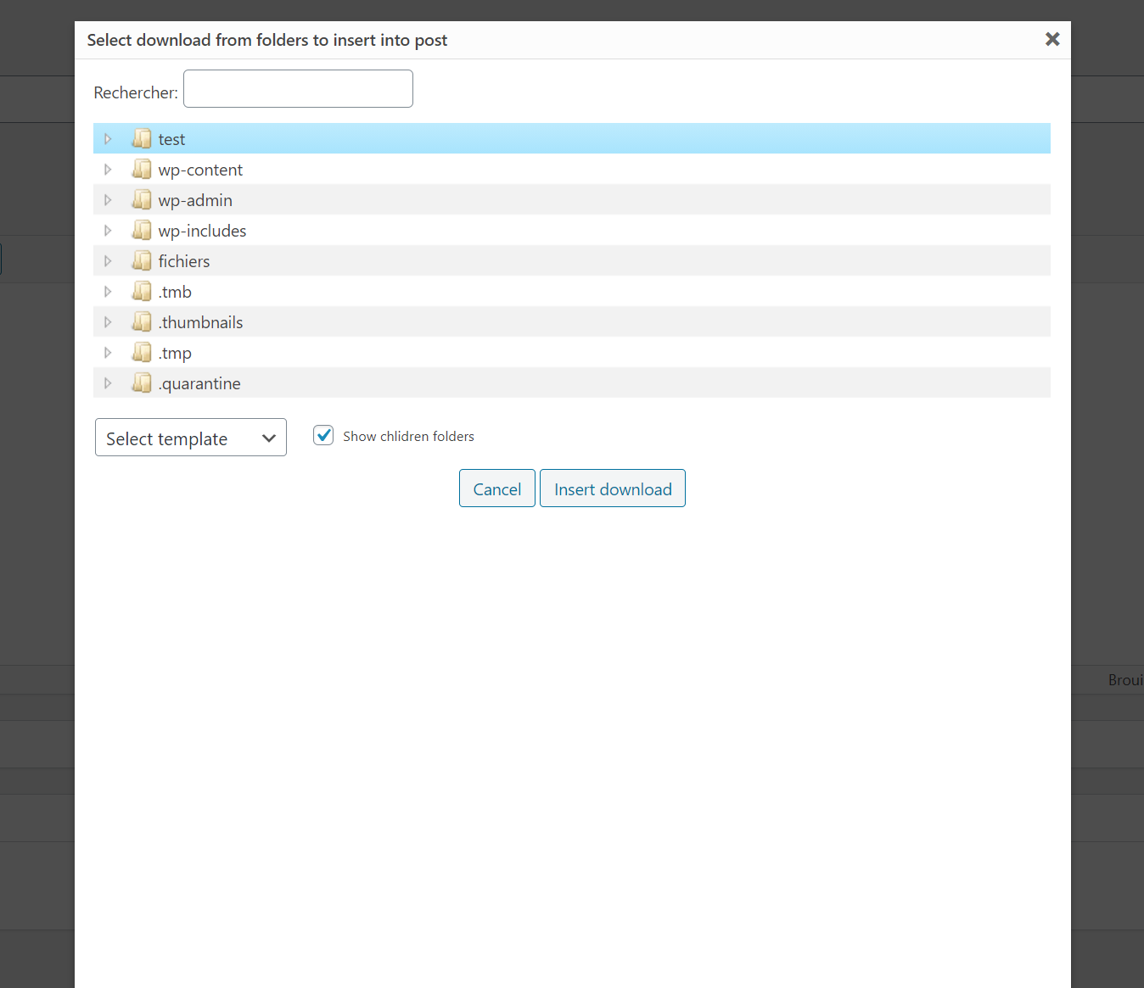Click the .thumbnails folder icon

pos(142,321)
